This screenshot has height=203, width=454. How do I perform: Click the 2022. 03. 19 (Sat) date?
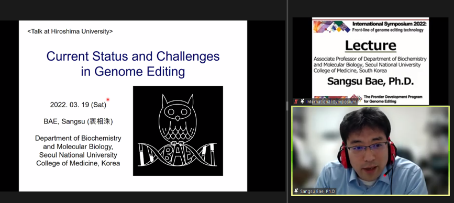(x=78, y=105)
